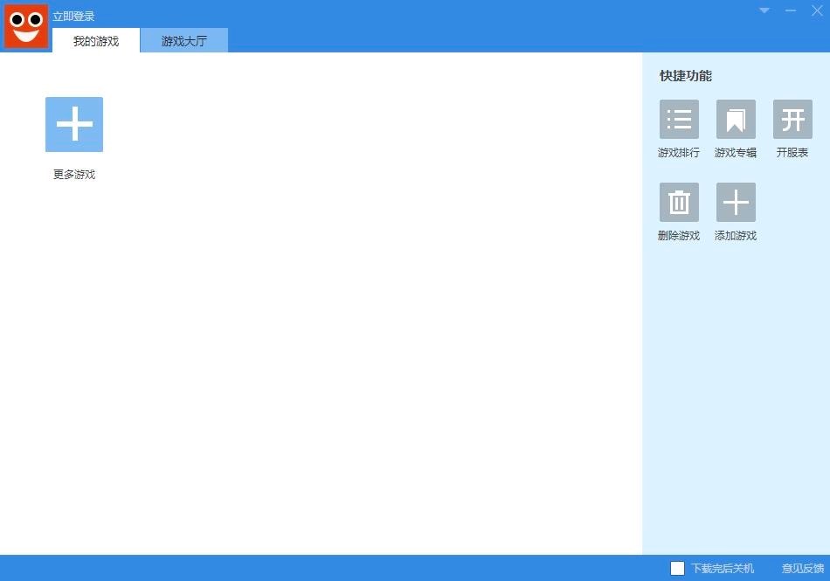Click the blue plus 更多游戏 tile
The height and width of the screenshot is (581, 830).
[74, 124]
